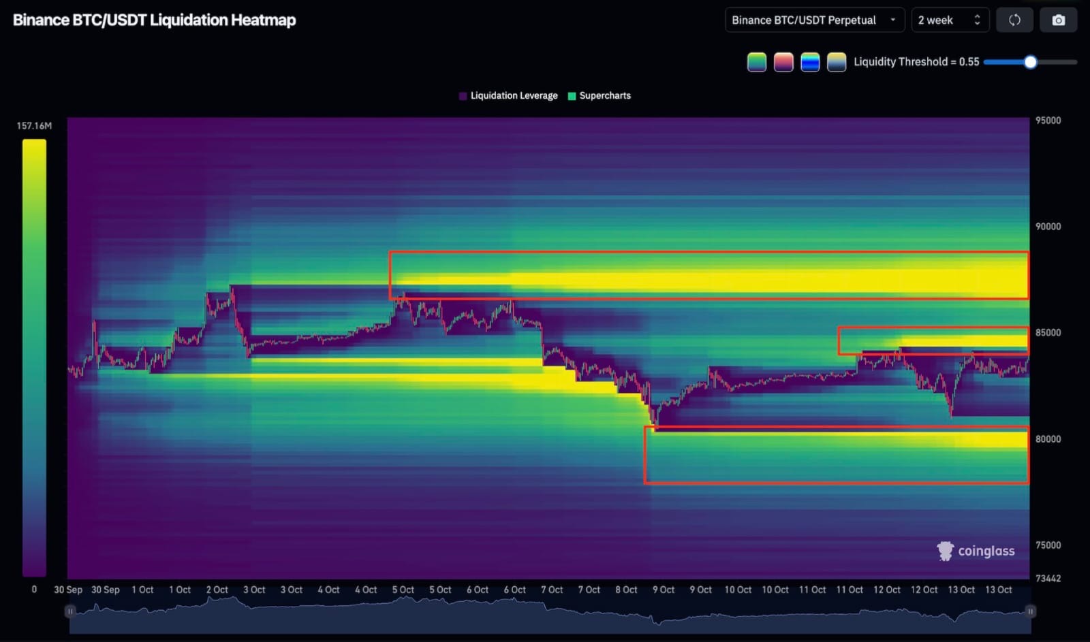Click the mini price chart in range navigator
This screenshot has width=1090, height=642.
tap(550, 615)
